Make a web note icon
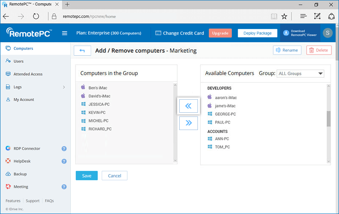Viewport: 339px width, 214px height. [317, 16]
